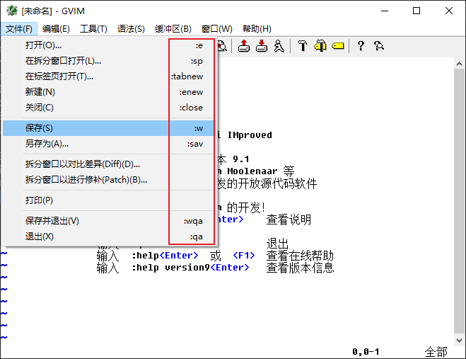Choose 退出(X) to quit GVIM
Screen dimensions: 466x359
pyautogui.click(x=108, y=237)
